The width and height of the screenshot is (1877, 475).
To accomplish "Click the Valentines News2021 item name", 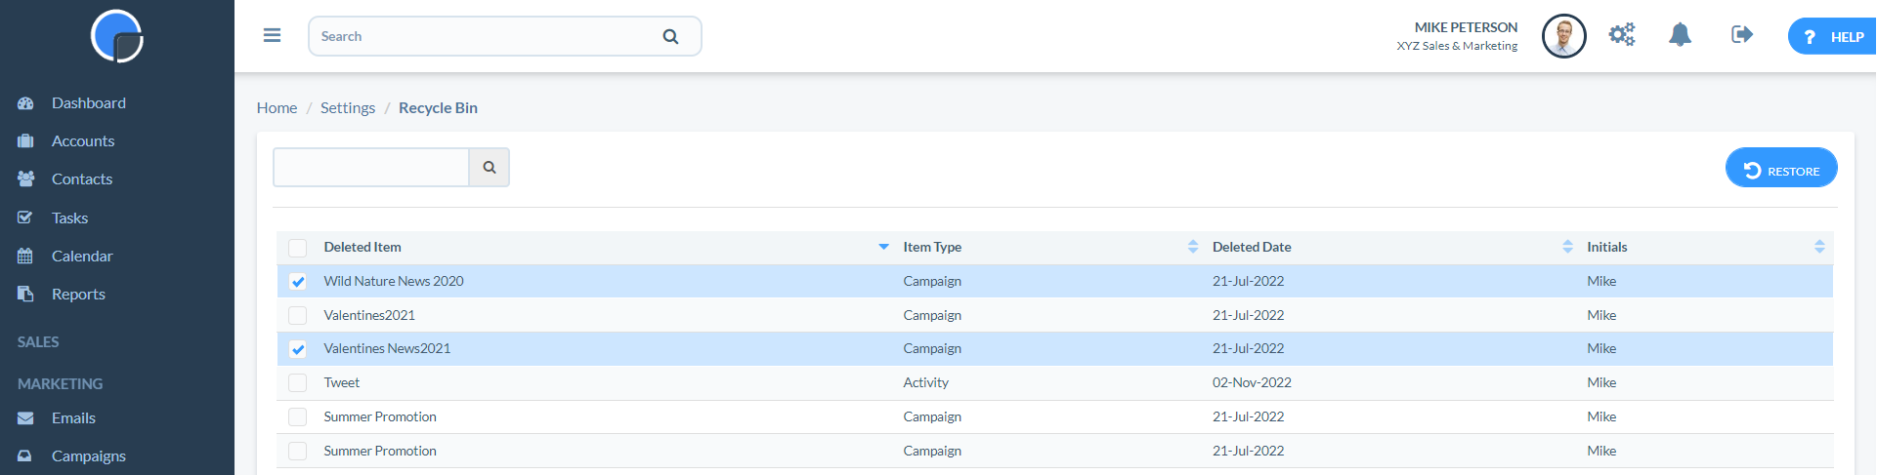I will click(387, 348).
